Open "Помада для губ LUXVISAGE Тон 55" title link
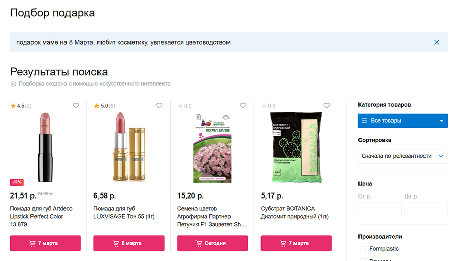This screenshot has height=261, width=457. (x=124, y=213)
